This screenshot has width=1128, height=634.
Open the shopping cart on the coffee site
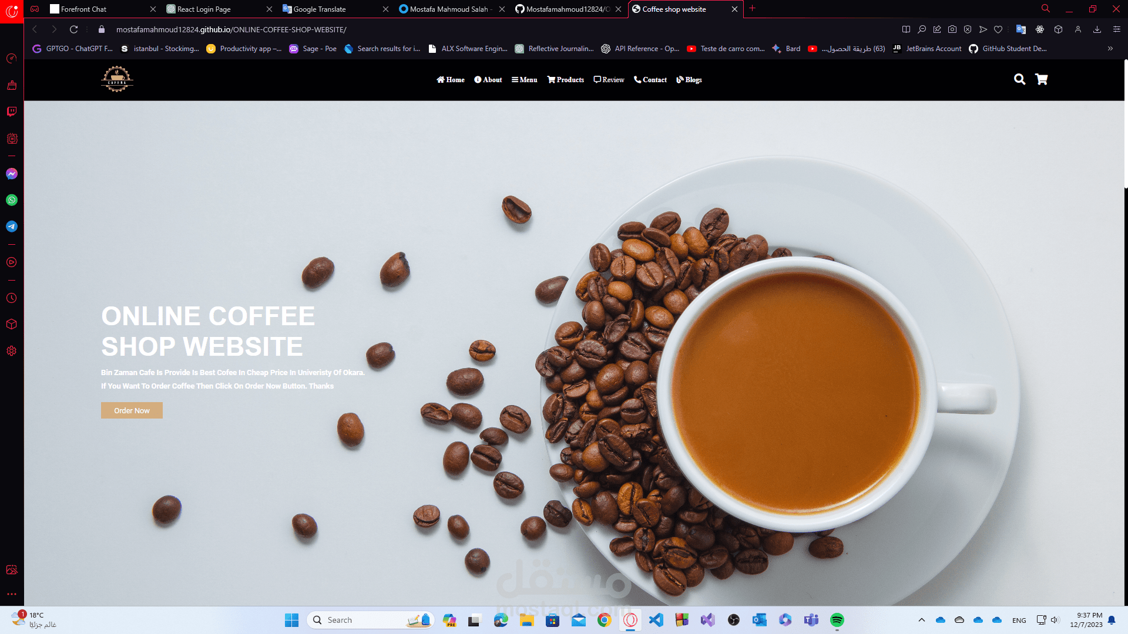point(1041,79)
